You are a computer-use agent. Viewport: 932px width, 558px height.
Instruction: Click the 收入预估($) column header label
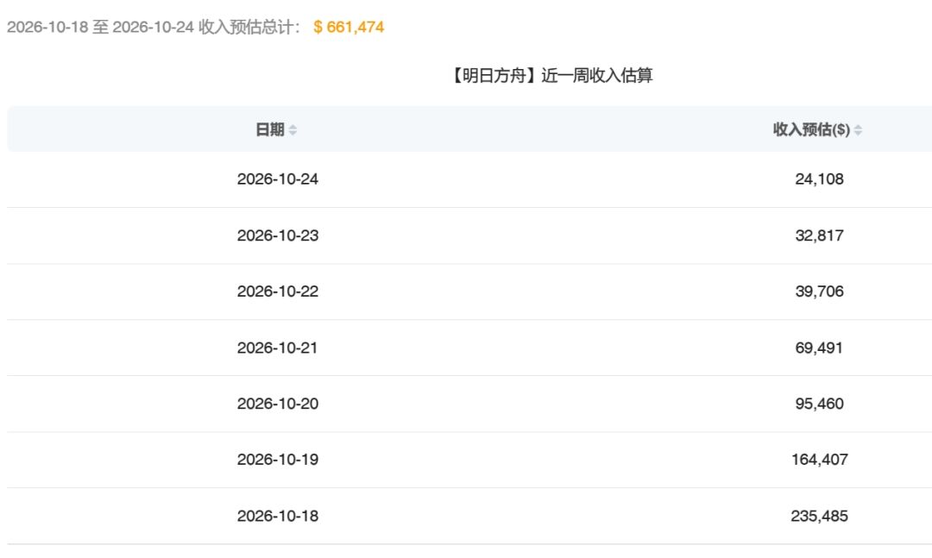point(811,129)
